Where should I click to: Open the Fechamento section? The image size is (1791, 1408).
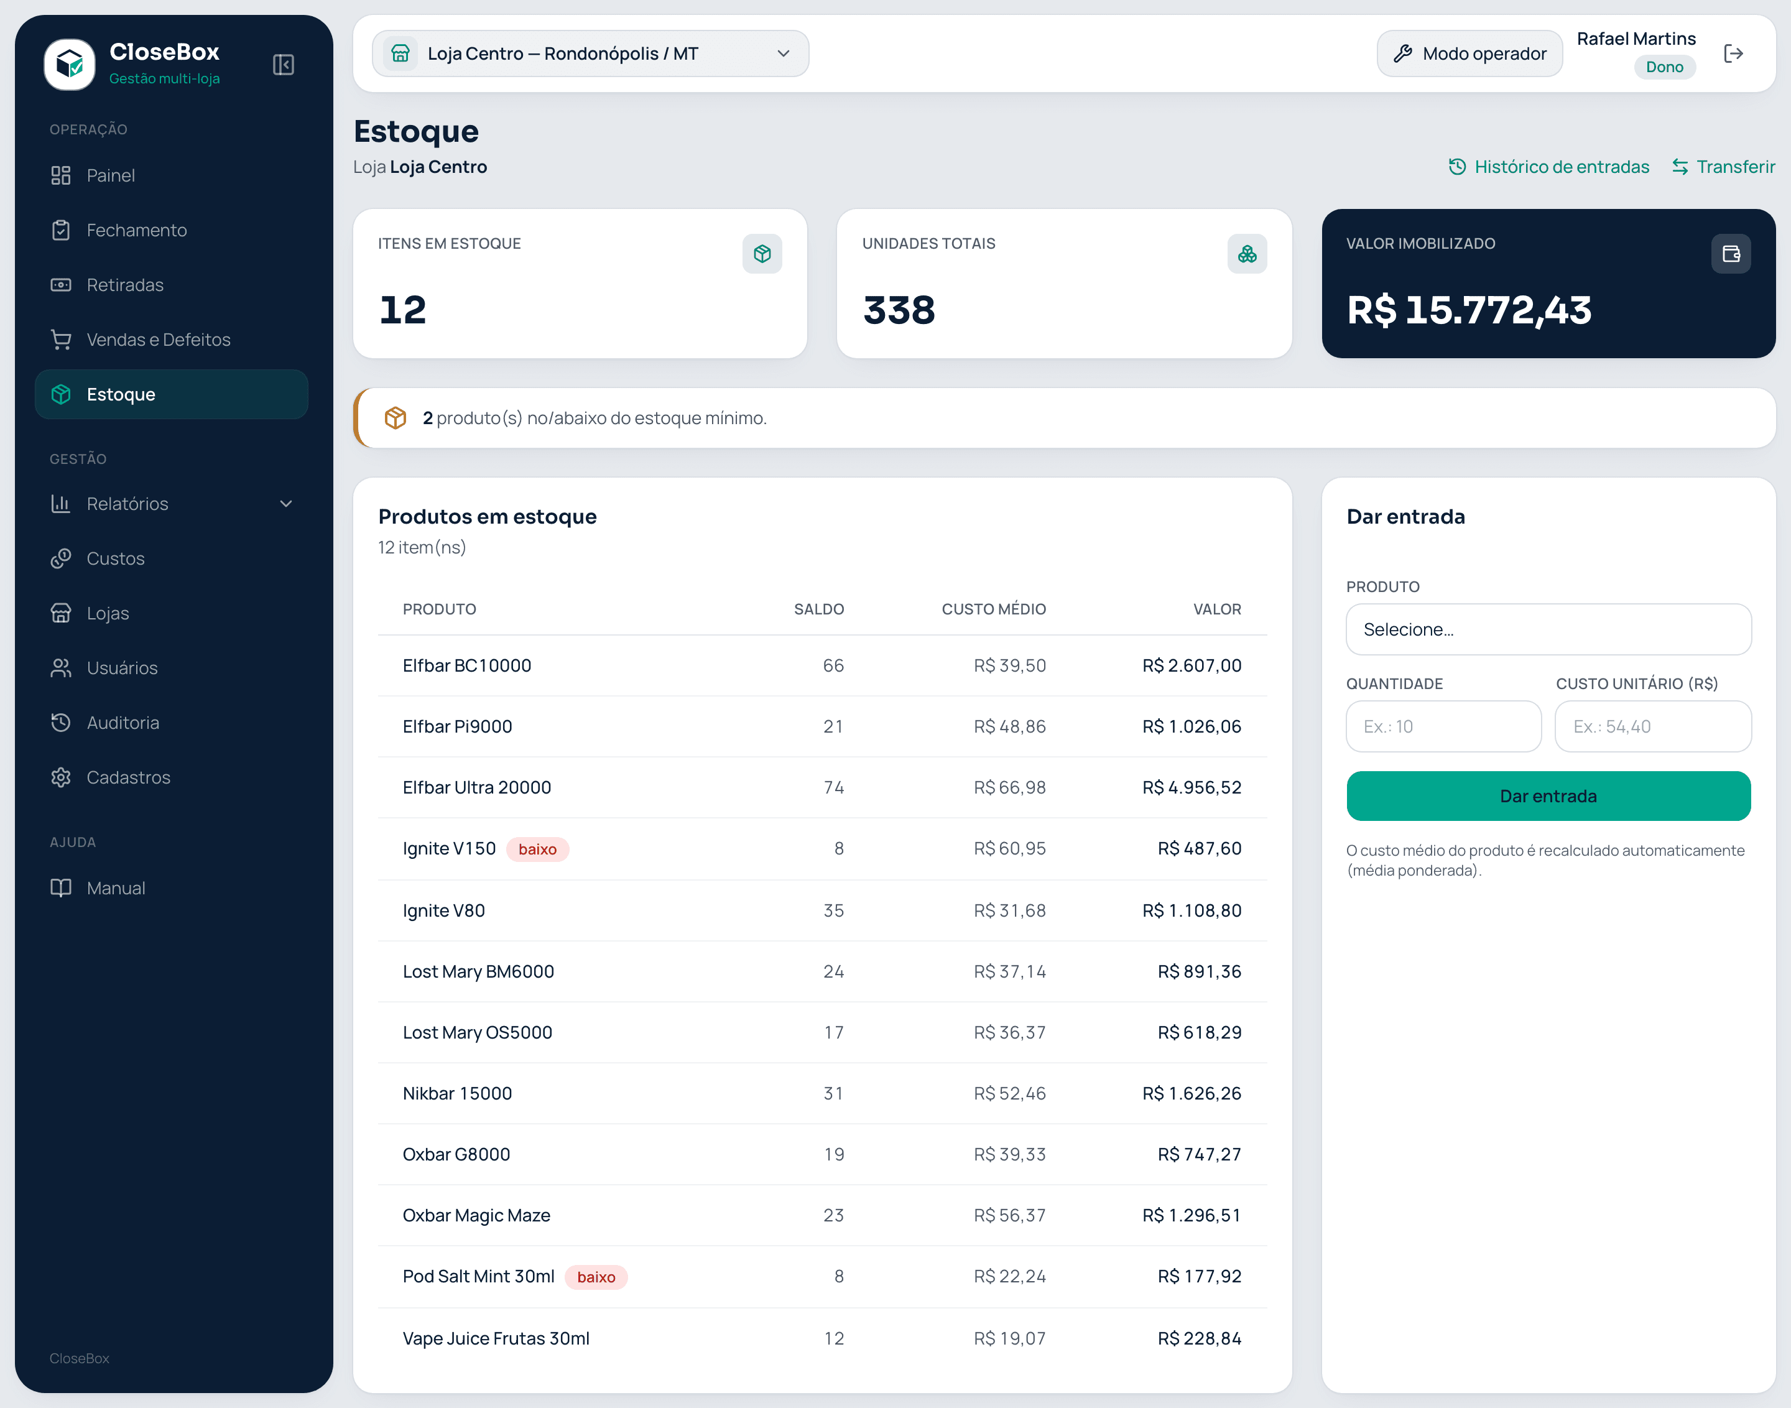click(x=172, y=230)
